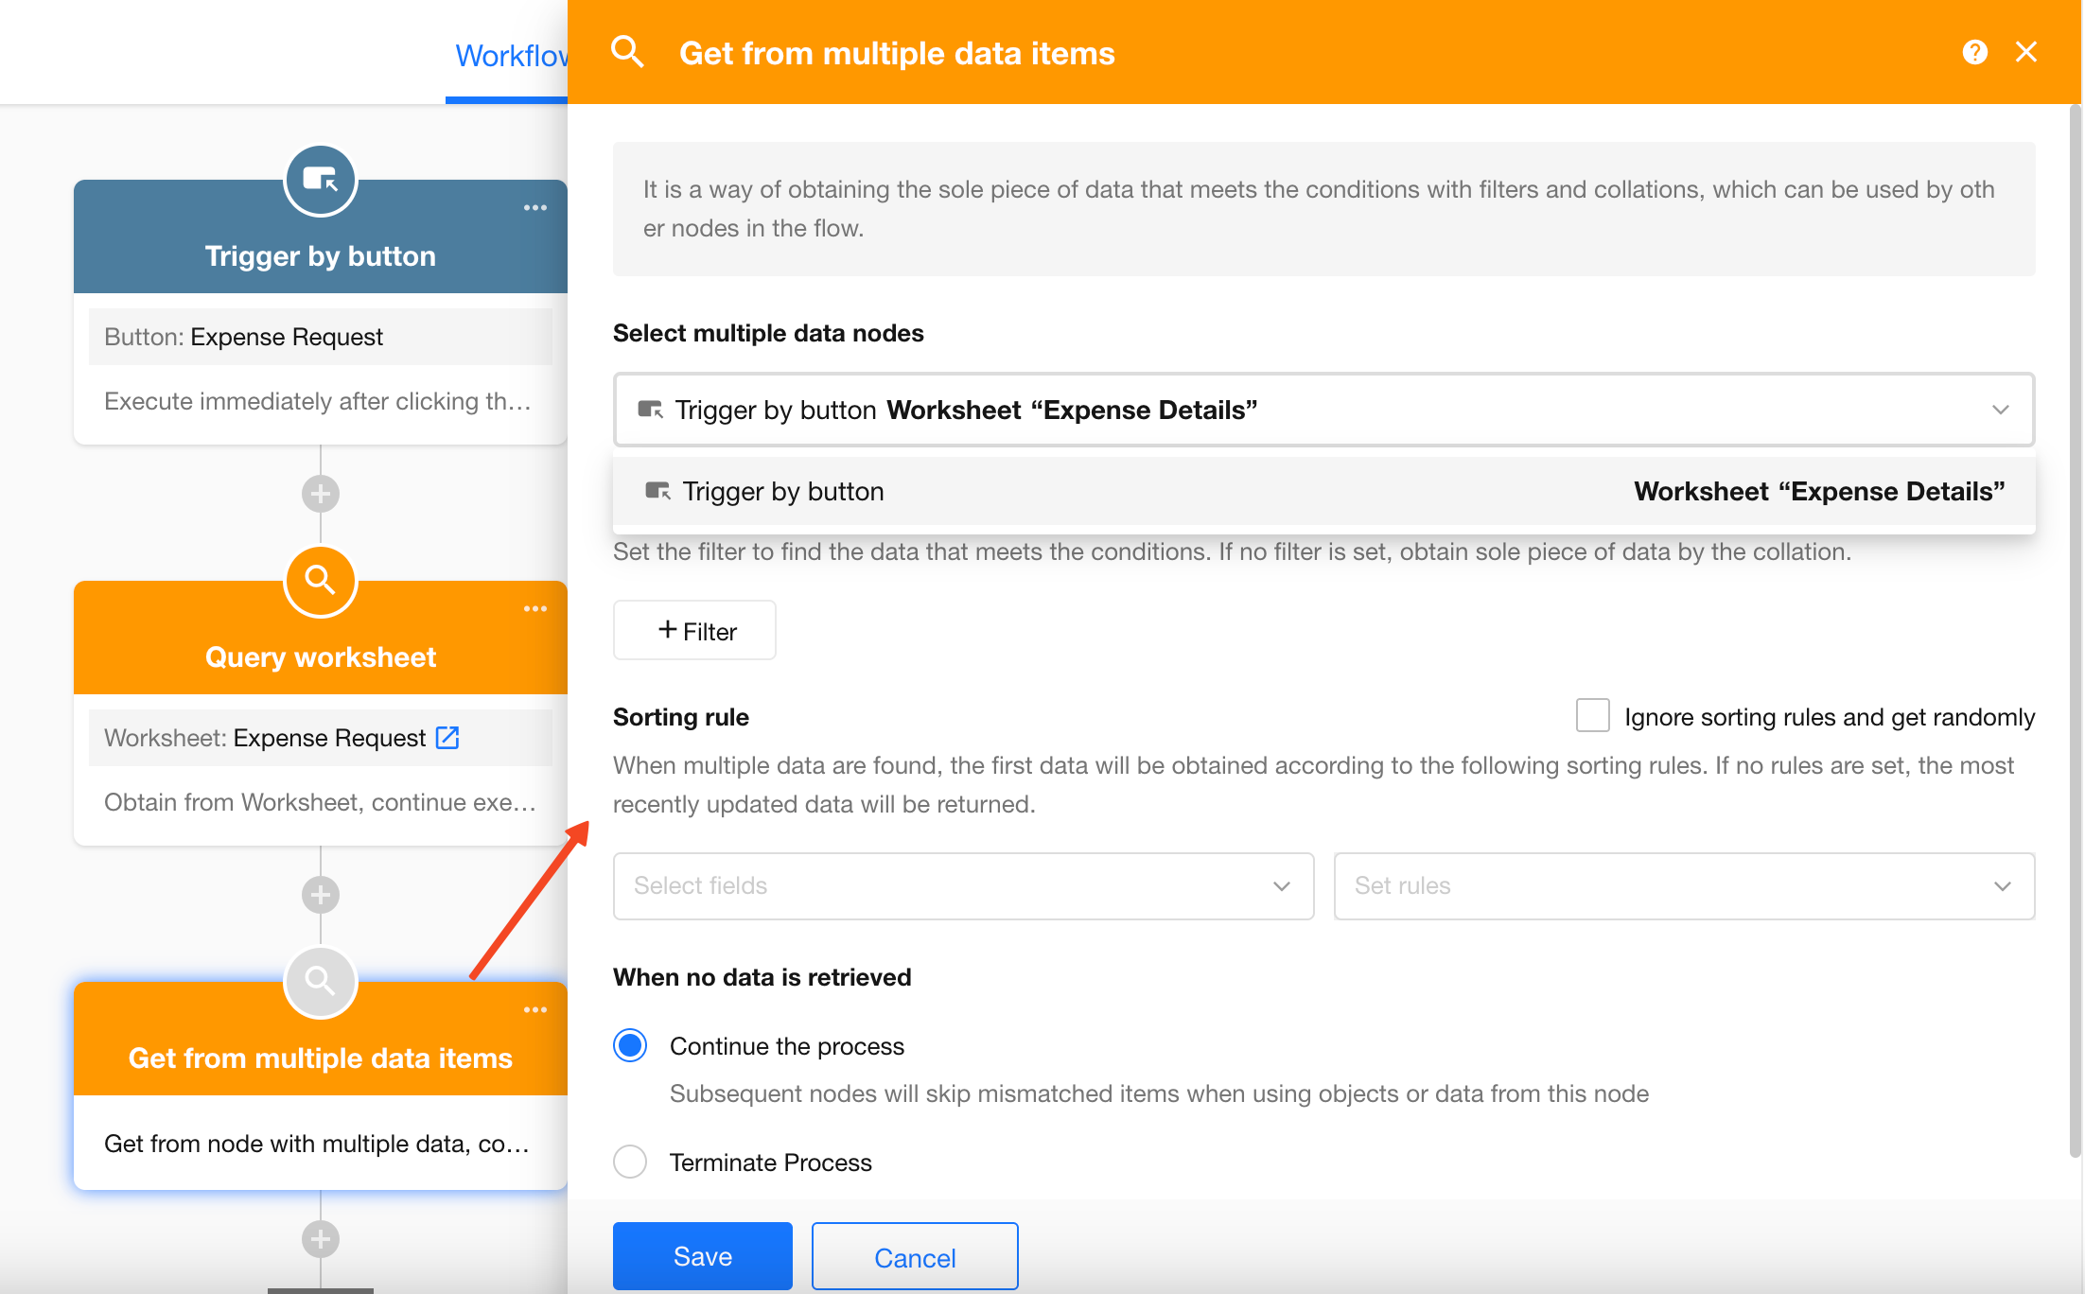Open the Set rules dropdown
2085x1294 pixels.
pos(1684,886)
